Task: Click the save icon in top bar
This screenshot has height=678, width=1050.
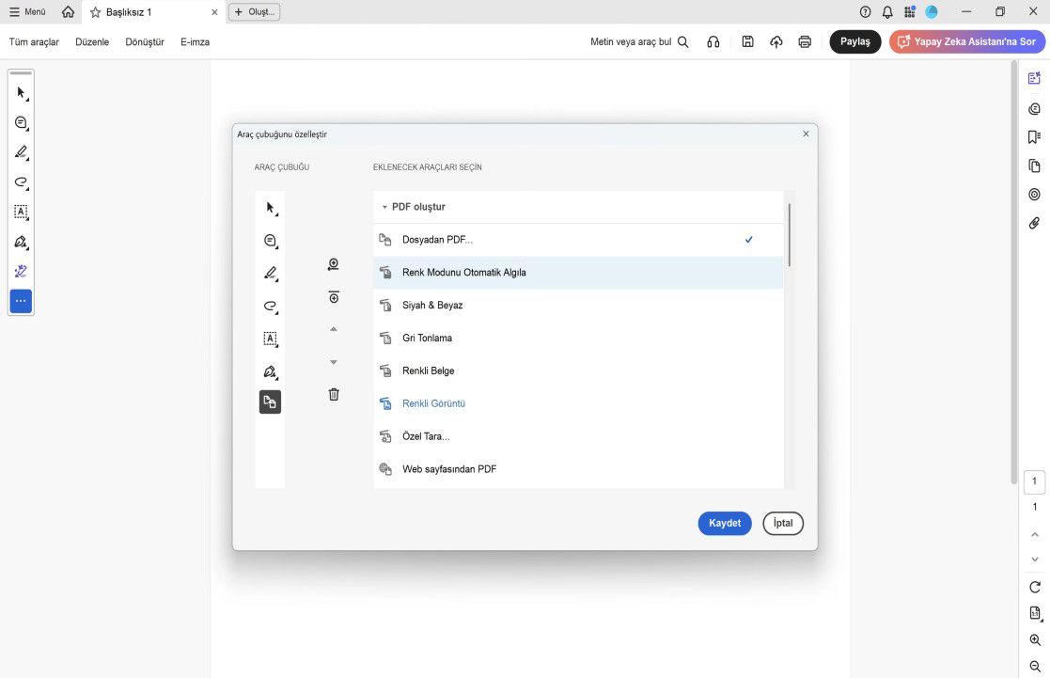Action: 747,41
